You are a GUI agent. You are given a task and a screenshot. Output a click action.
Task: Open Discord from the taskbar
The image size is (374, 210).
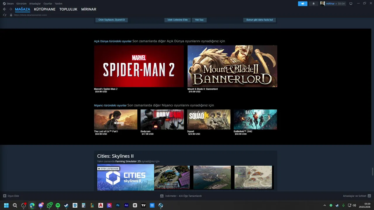(x=41, y=205)
